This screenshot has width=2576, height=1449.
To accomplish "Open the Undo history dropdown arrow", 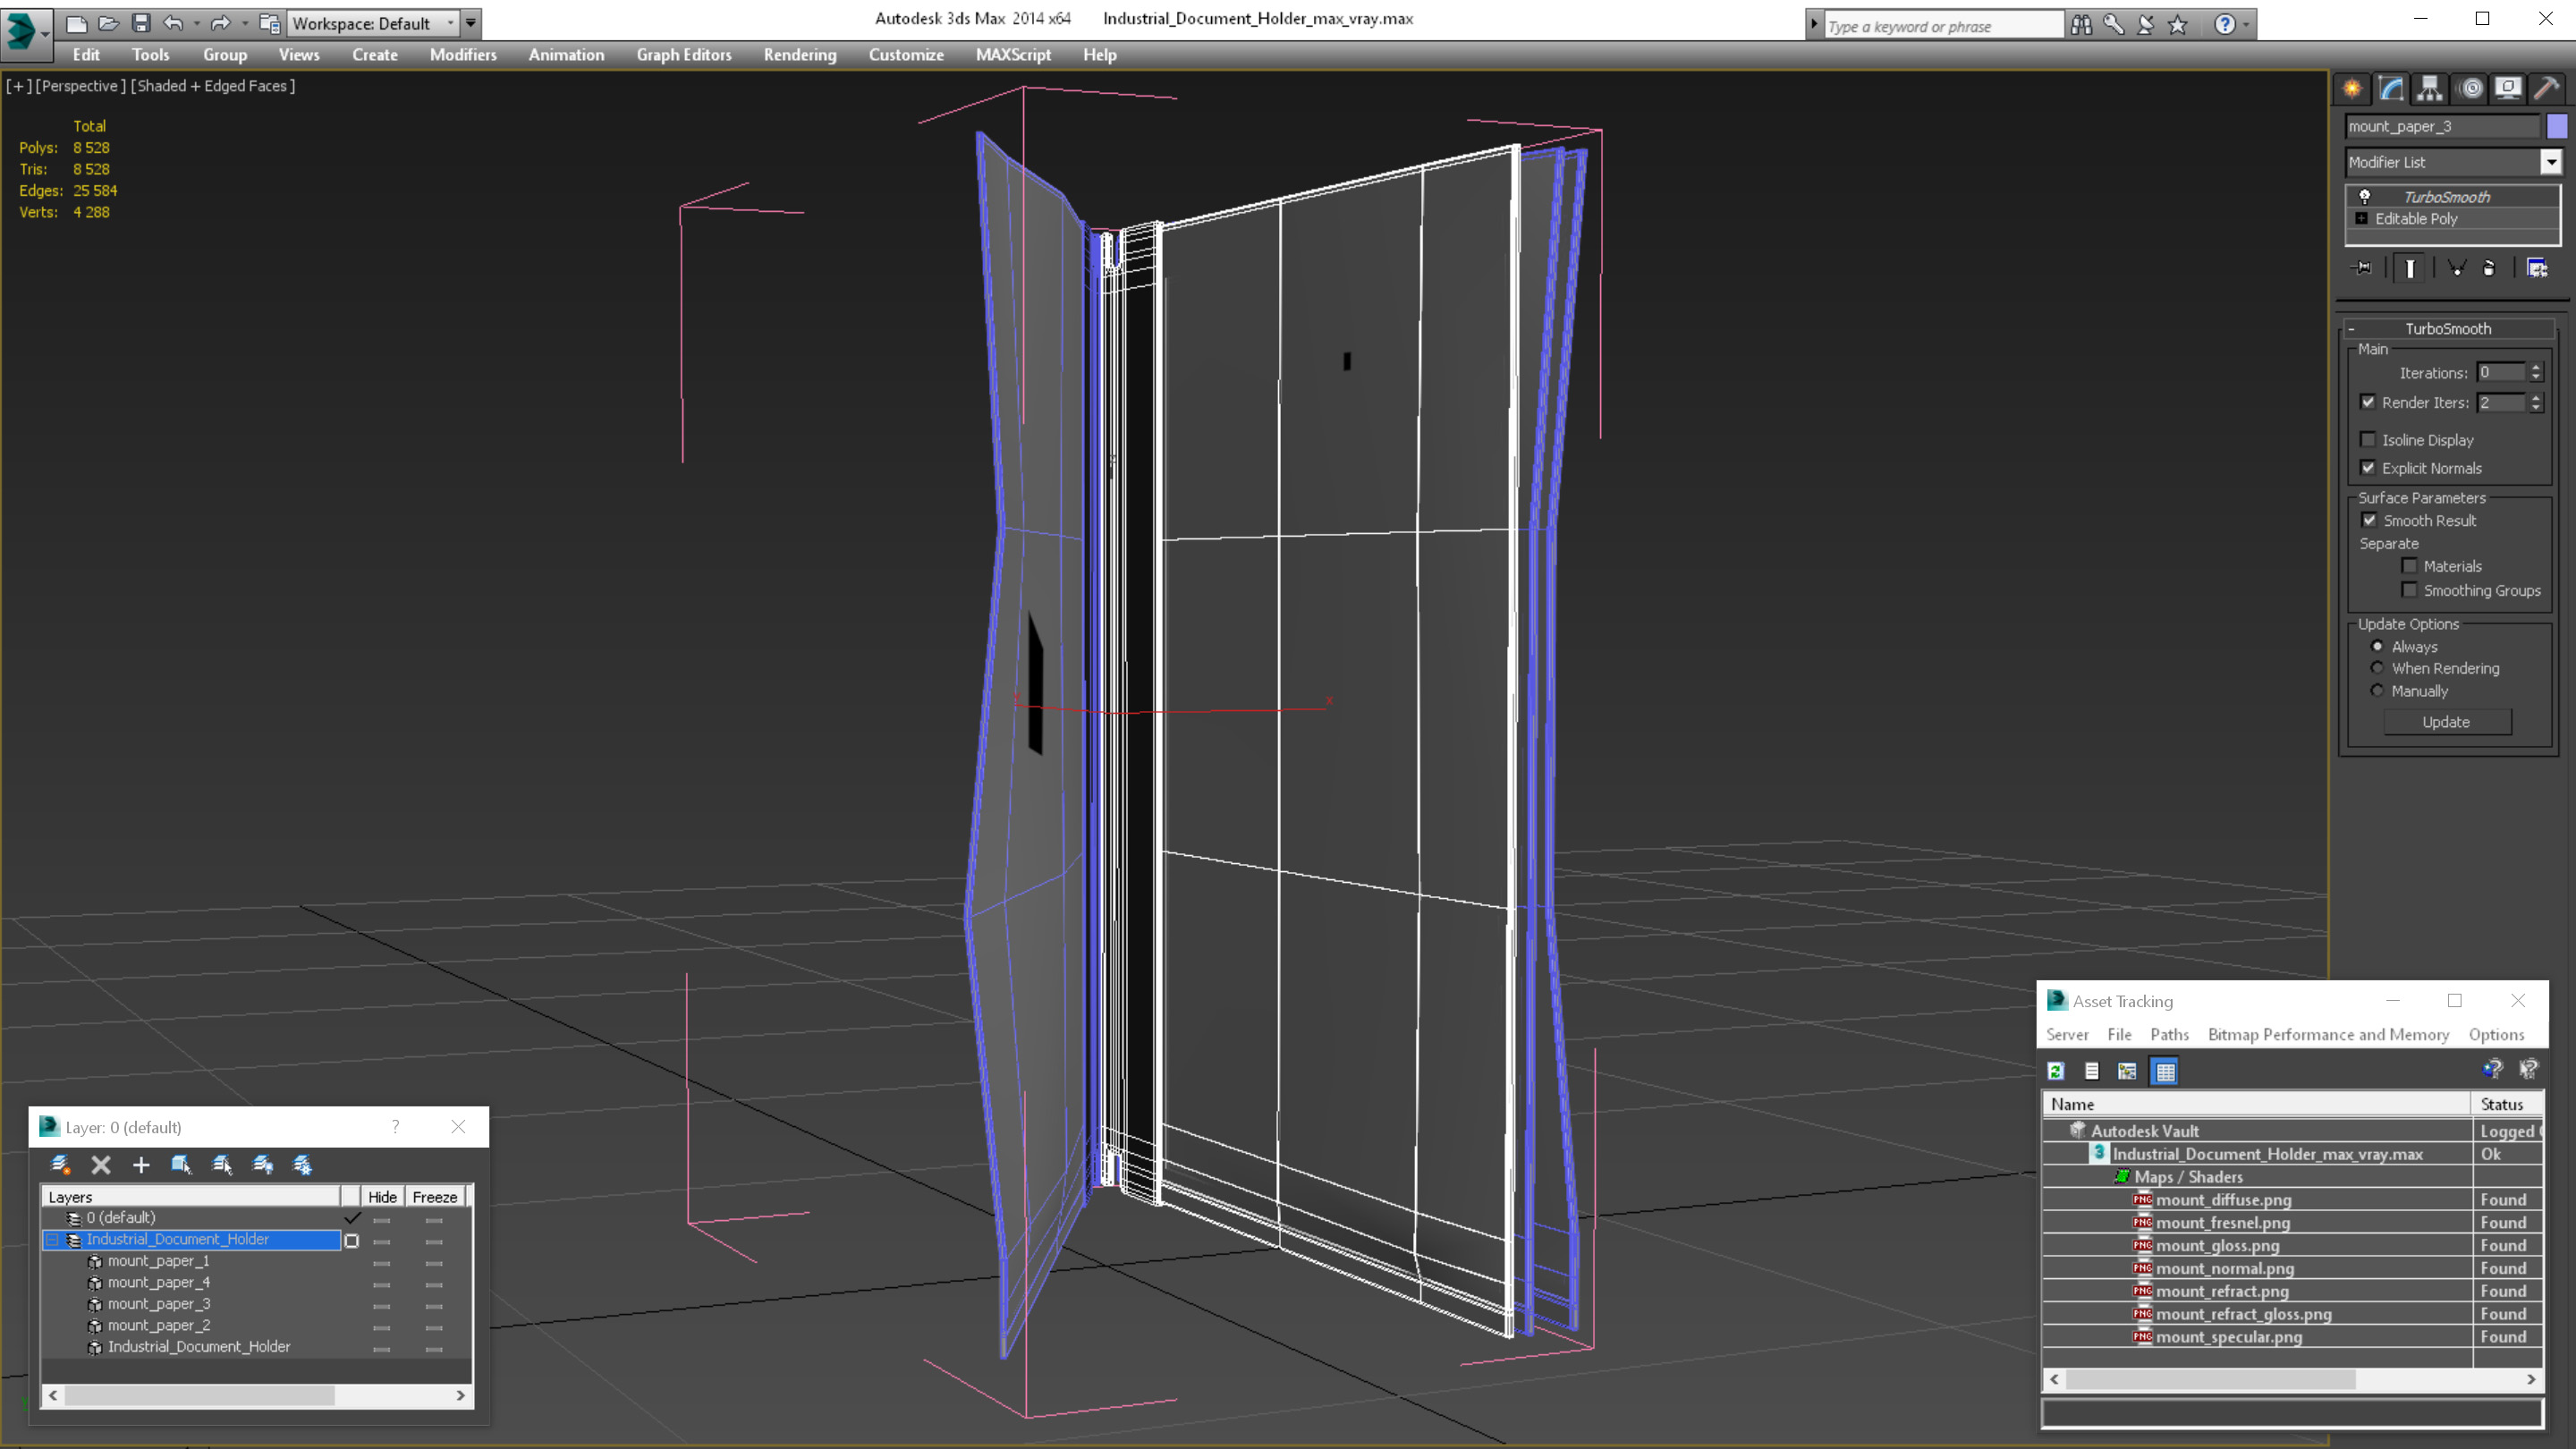I will [196, 23].
